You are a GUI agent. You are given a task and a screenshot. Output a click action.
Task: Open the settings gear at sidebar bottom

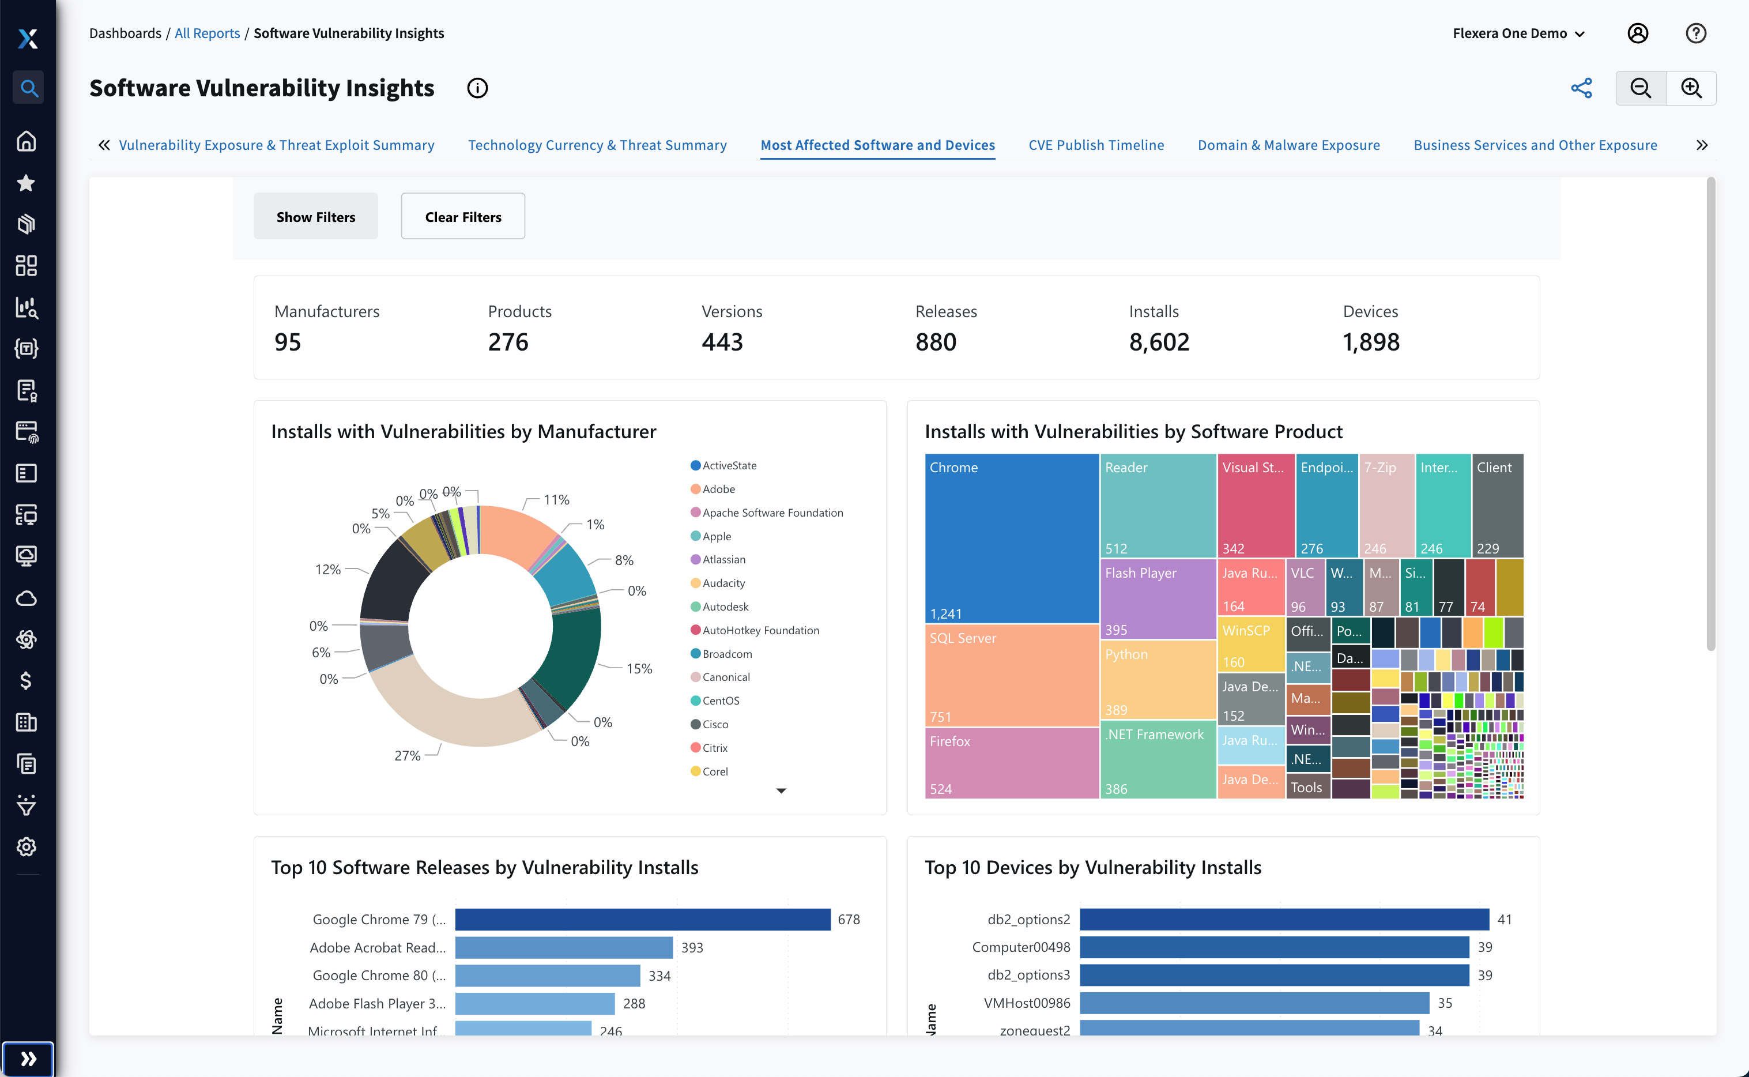(x=27, y=847)
